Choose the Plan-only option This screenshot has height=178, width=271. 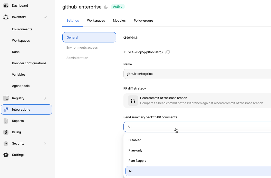pos(198,150)
